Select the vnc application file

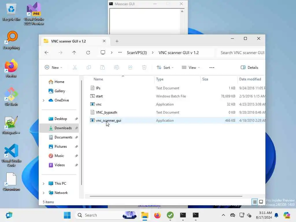tap(177, 104)
